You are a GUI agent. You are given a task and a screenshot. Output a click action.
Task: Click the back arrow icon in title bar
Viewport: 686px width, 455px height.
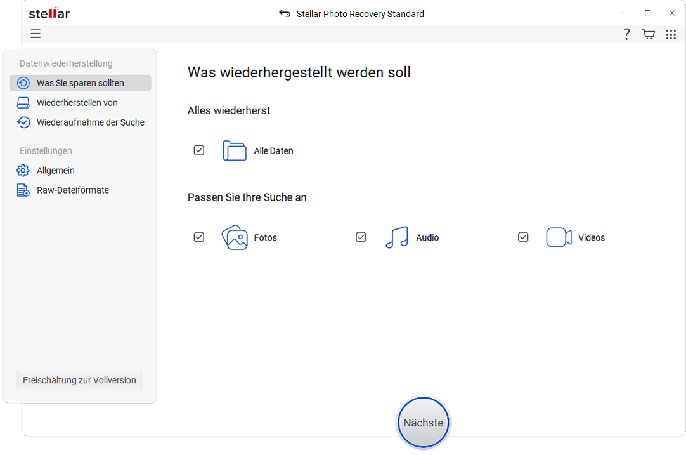tap(285, 14)
